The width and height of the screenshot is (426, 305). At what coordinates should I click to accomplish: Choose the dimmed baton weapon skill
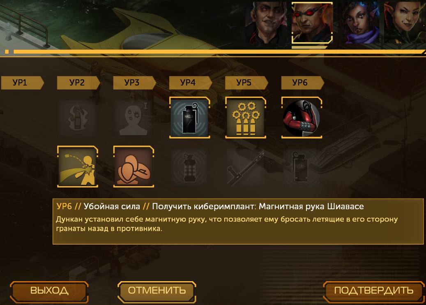246,167
